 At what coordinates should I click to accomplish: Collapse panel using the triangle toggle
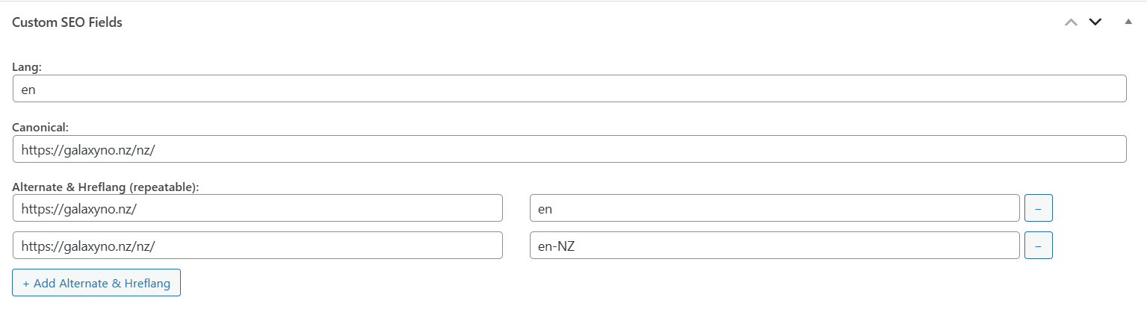(x=1128, y=22)
